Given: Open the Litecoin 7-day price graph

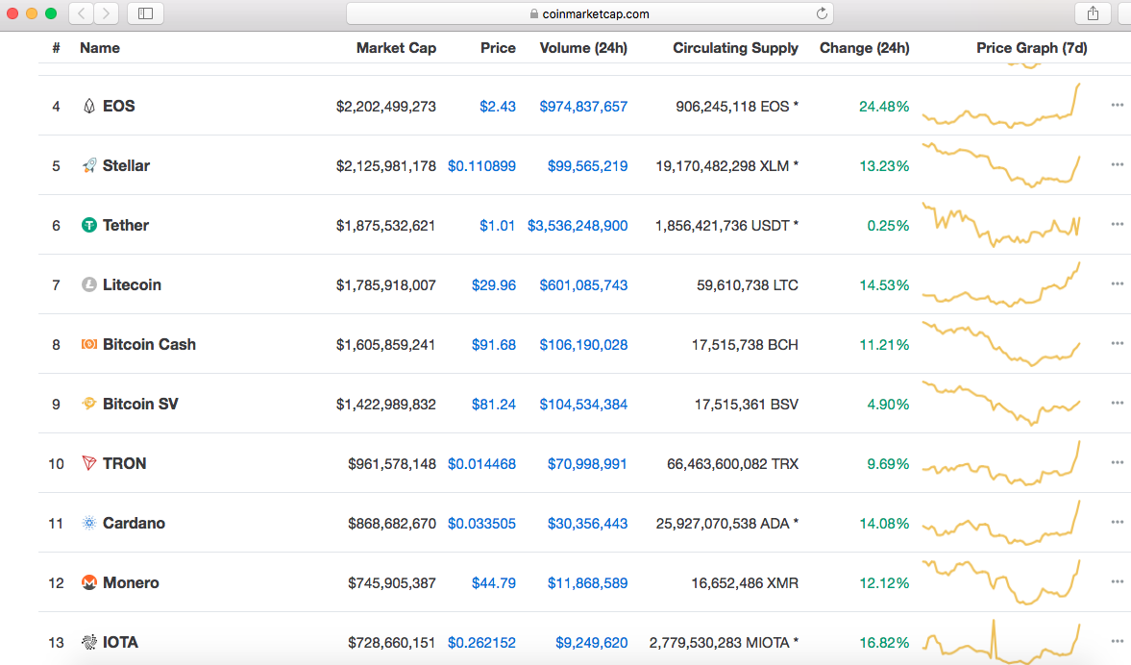Looking at the screenshot, I should [x=1001, y=284].
